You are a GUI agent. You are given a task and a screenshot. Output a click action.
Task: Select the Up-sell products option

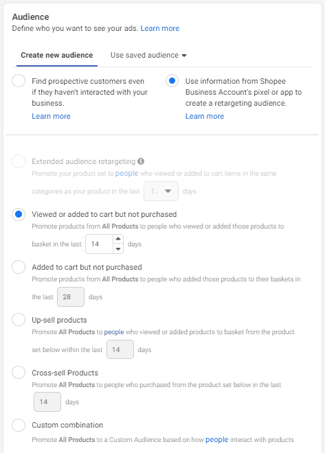(x=19, y=320)
